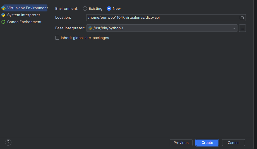Image resolution: width=257 pixels, height=149 pixels.
Task: Enable Inherit global site-packages checkbox
Action: [57, 38]
